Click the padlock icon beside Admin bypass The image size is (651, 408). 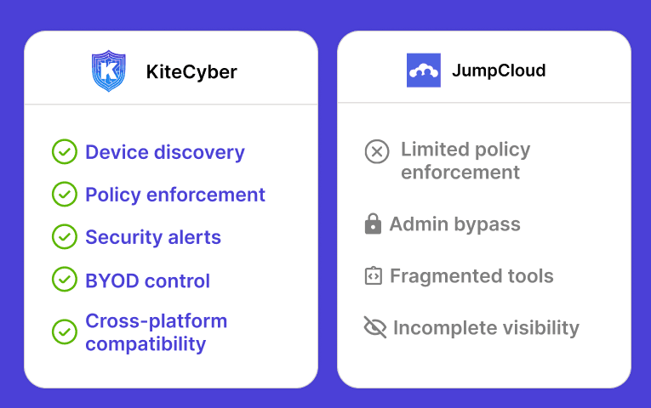point(373,224)
